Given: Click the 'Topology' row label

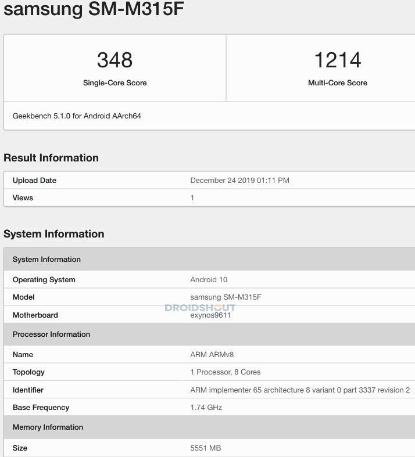Looking at the screenshot, I should point(28,372).
